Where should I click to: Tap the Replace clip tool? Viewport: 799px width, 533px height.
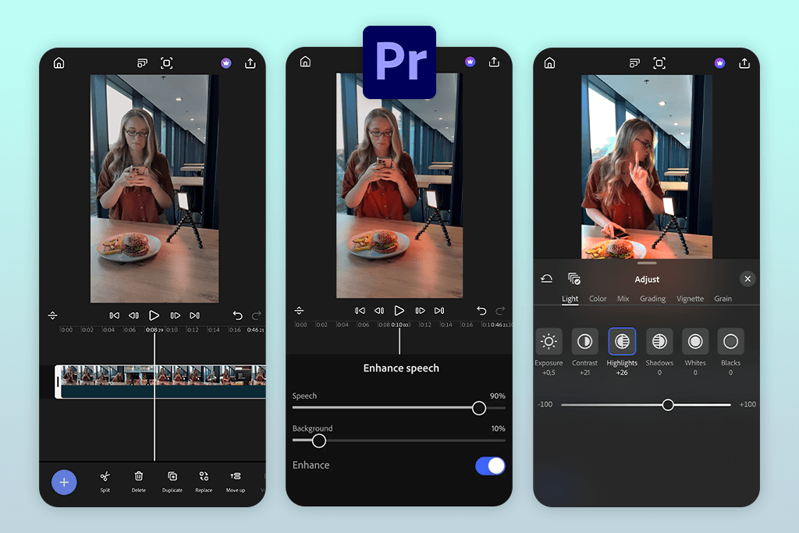point(204,481)
